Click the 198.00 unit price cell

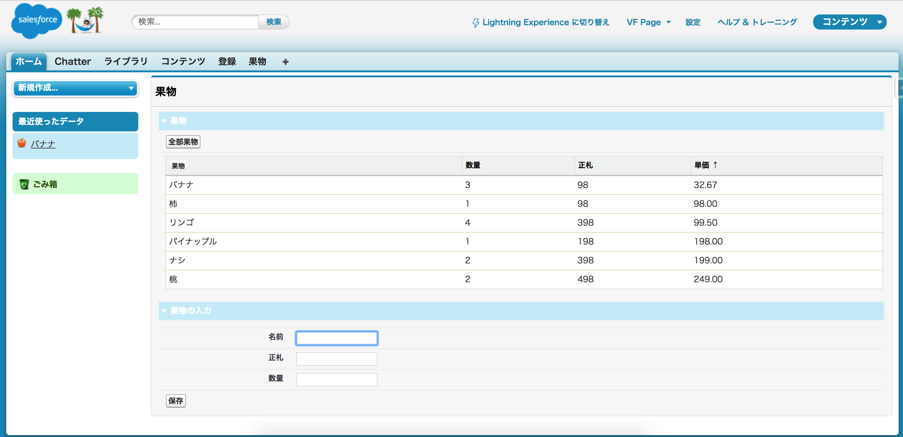tap(708, 242)
